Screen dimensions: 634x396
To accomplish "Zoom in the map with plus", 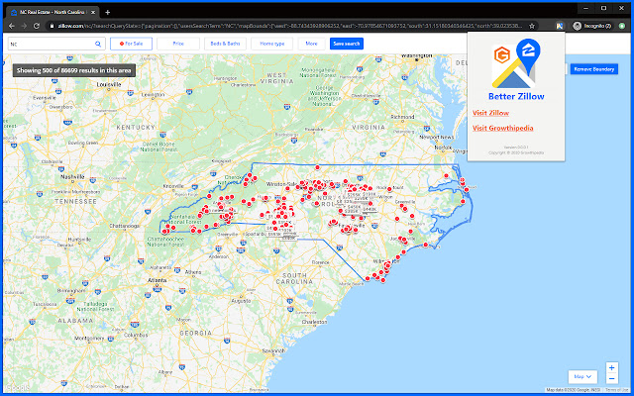I will click(611, 368).
